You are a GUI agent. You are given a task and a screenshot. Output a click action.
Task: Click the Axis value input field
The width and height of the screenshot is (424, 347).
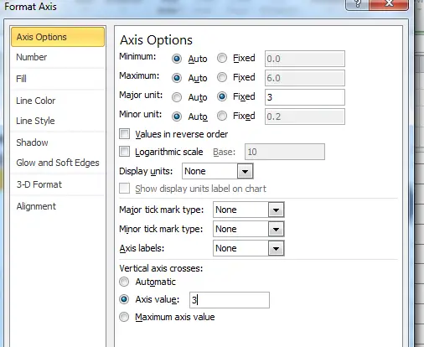tap(230, 300)
